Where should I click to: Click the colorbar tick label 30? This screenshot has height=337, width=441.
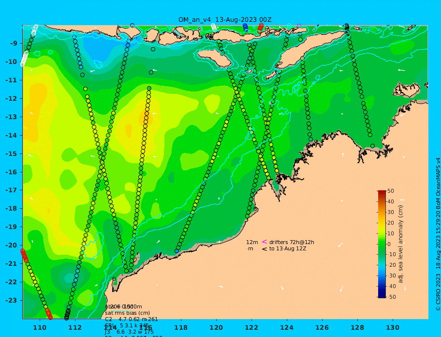391,212
